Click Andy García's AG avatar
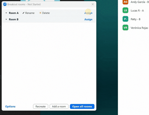Image resolution: width=149 pixels, height=115 pixels. [x=125, y=2]
